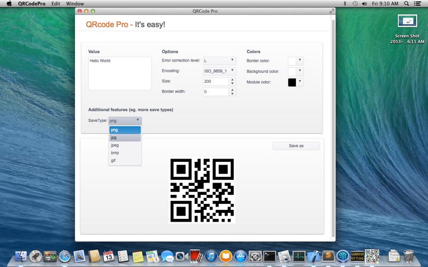Open Activity Monitor in the dock
Image resolution: width=428 pixels, height=267 pixels.
(299, 256)
